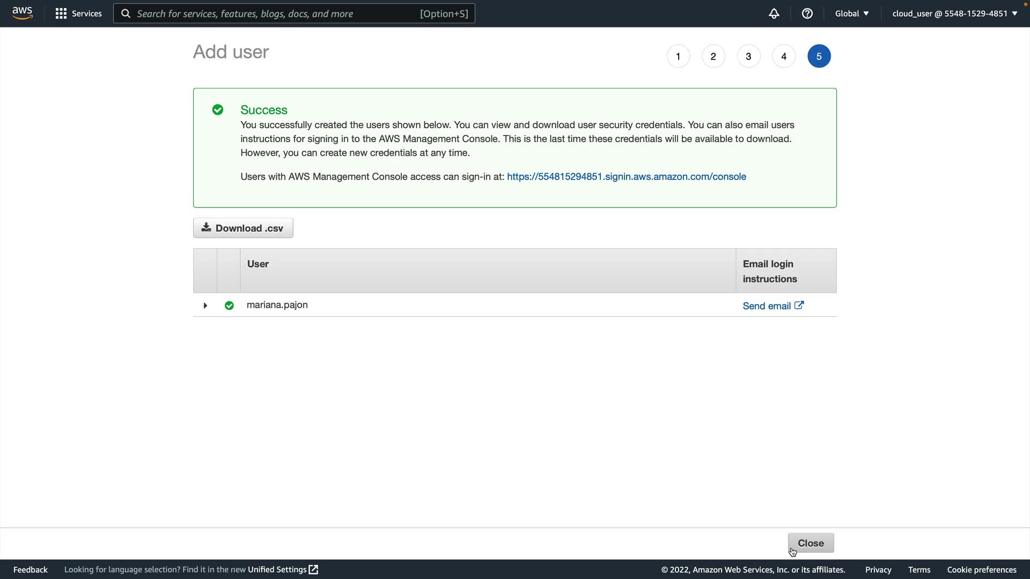Open the help question mark icon
Image resolution: width=1030 pixels, height=579 pixels.
point(807,13)
